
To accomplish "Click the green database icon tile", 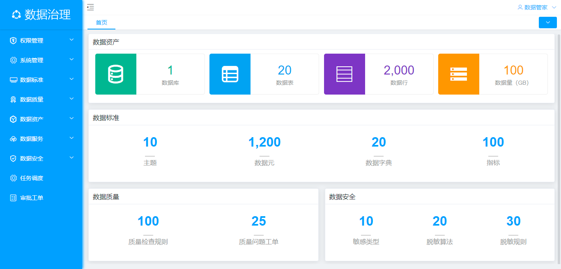I will coord(116,74).
